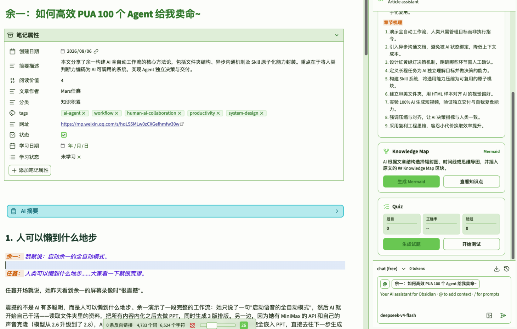Click the 添加笔记属性 button
Image resolution: width=517 pixels, height=329 pixels.
tap(30, 170)
